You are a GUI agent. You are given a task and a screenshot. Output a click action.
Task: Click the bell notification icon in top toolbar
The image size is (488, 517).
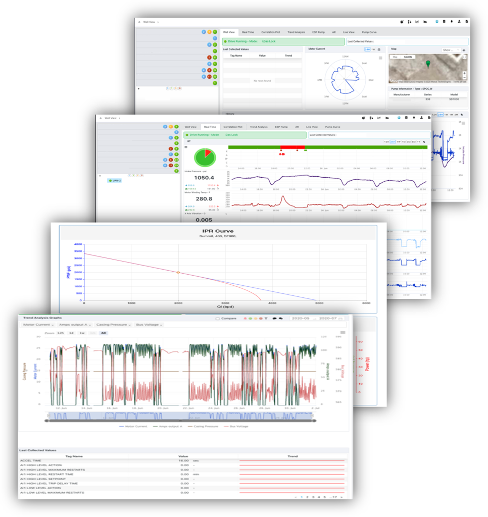(451, 22)
